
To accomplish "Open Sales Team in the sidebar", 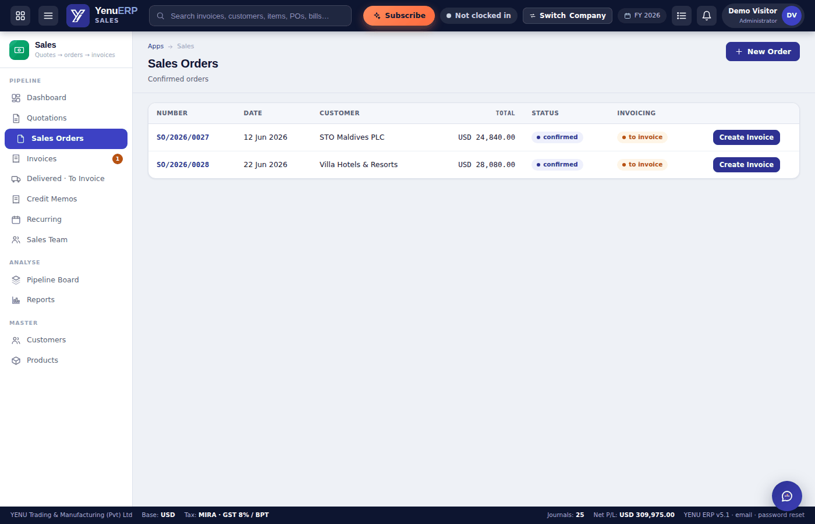I will point(66,240).
